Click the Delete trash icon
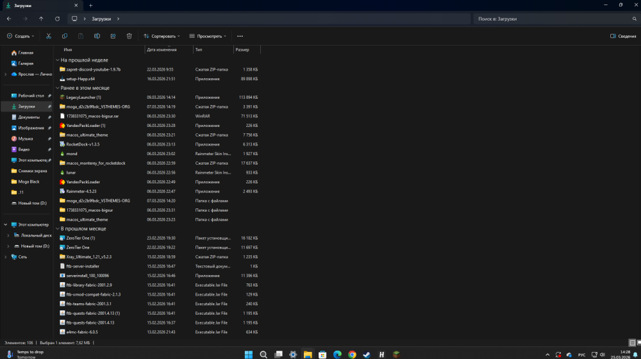641x359 pixels. tap(129, 36)
